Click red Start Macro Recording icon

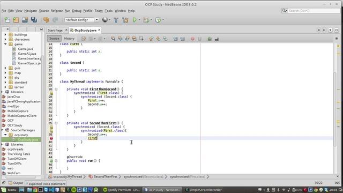[x=192, y=39]
